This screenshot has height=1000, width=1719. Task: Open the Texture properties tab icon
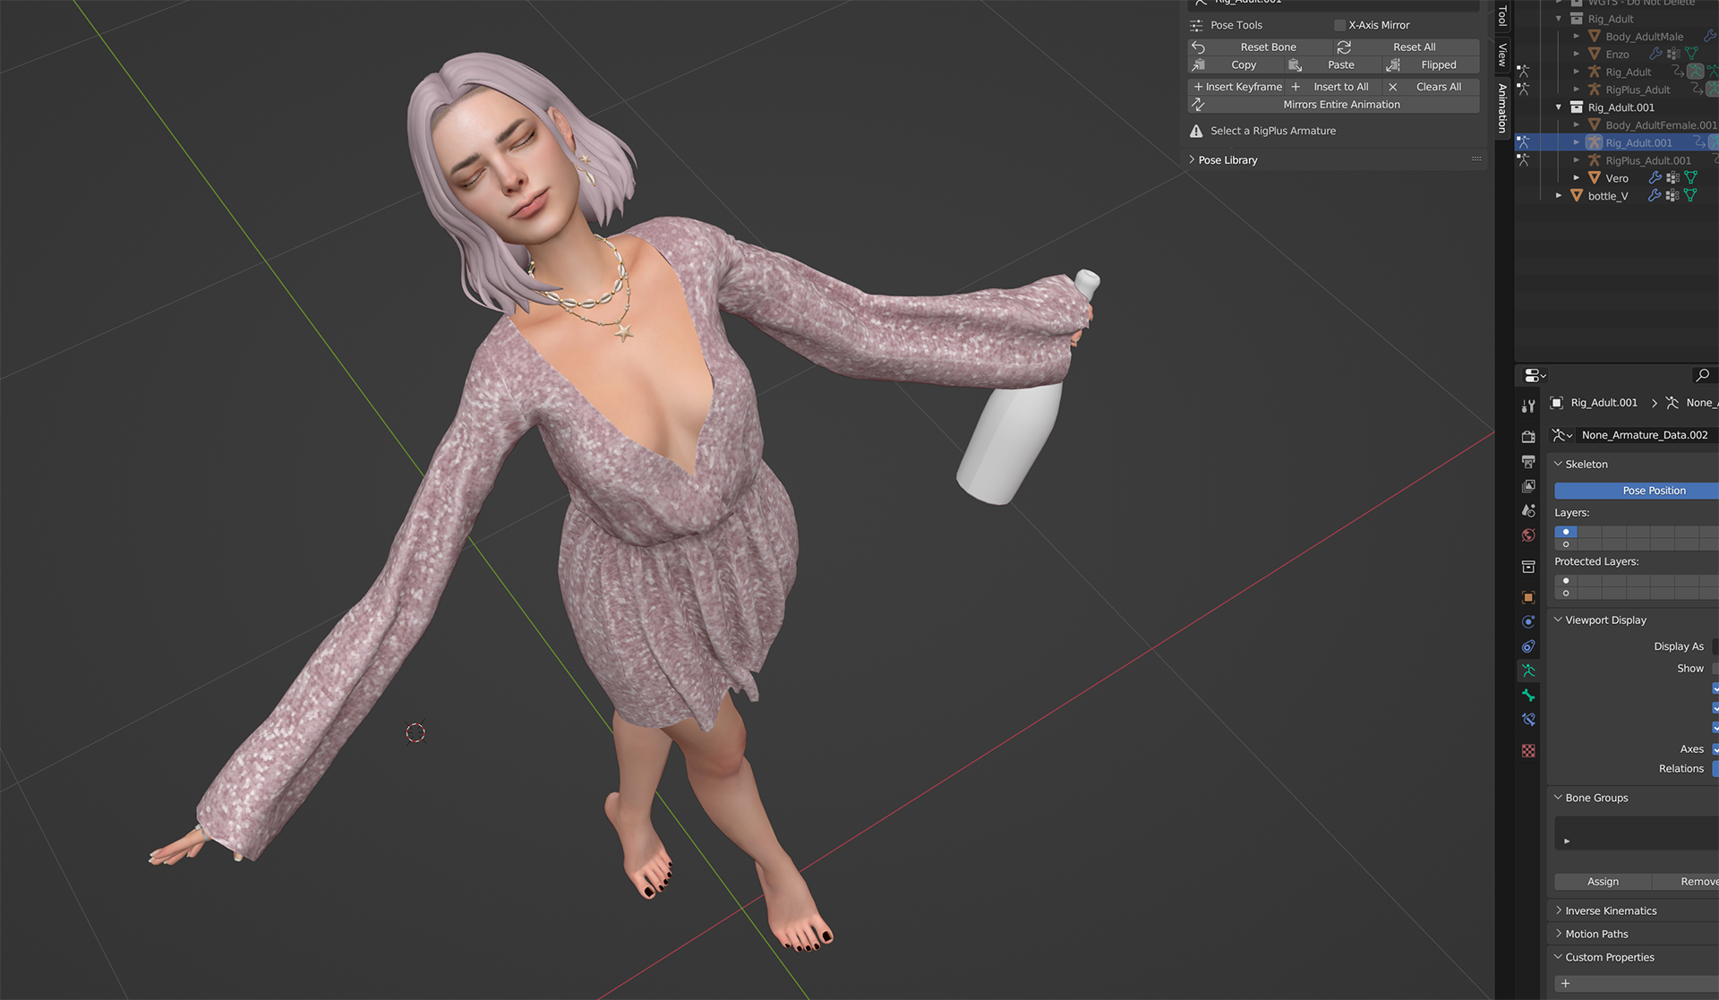pos(1528,751)
